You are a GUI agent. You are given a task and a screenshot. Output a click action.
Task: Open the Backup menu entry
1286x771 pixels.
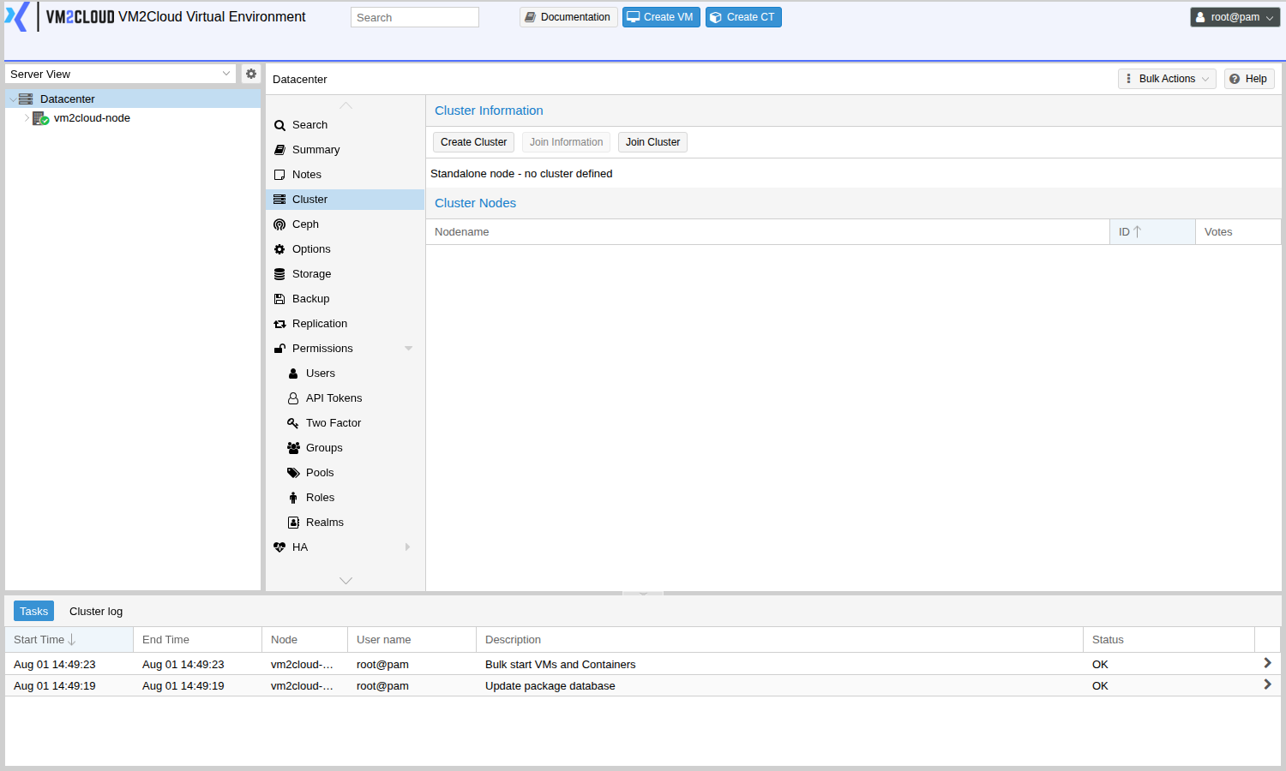345,299
